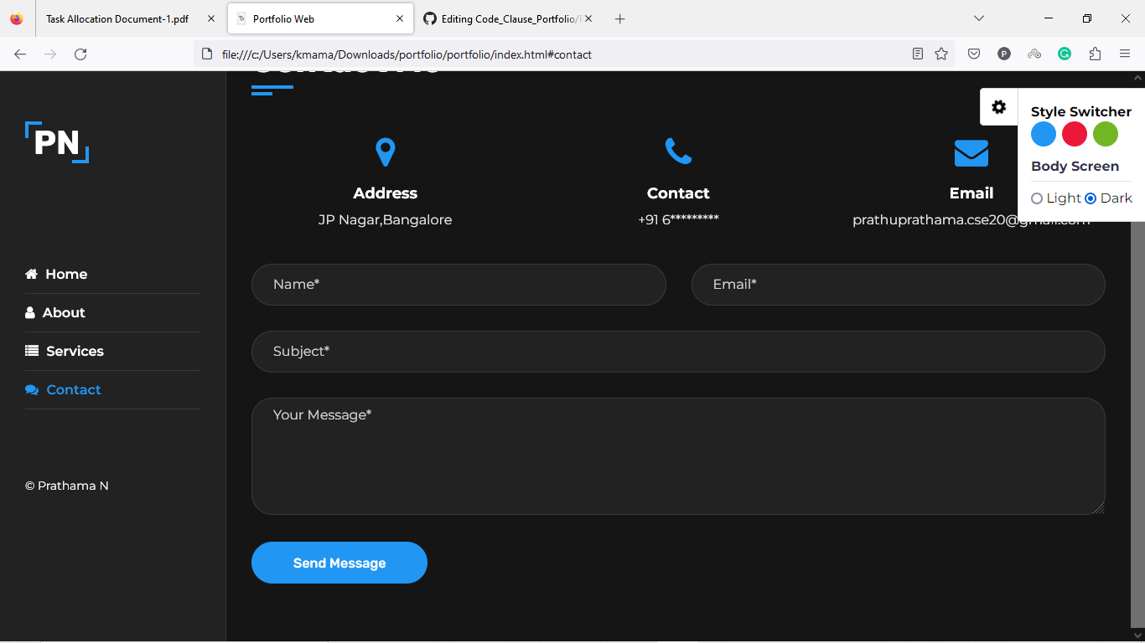Open Services in the sidebar navigation
This screenshot has height=643, width=1145.
(x=65, y=352)
